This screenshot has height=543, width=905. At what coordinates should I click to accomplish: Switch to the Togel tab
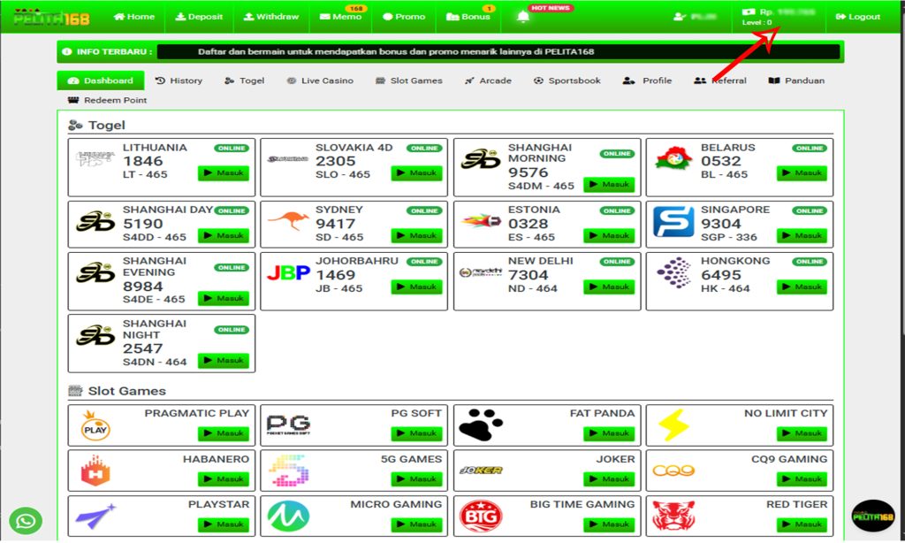(x=245, y=80)
